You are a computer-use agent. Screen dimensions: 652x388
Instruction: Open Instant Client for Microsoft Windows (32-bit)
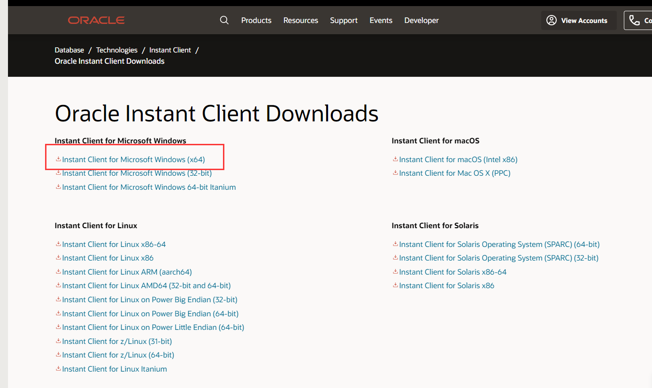coord(136,173)
